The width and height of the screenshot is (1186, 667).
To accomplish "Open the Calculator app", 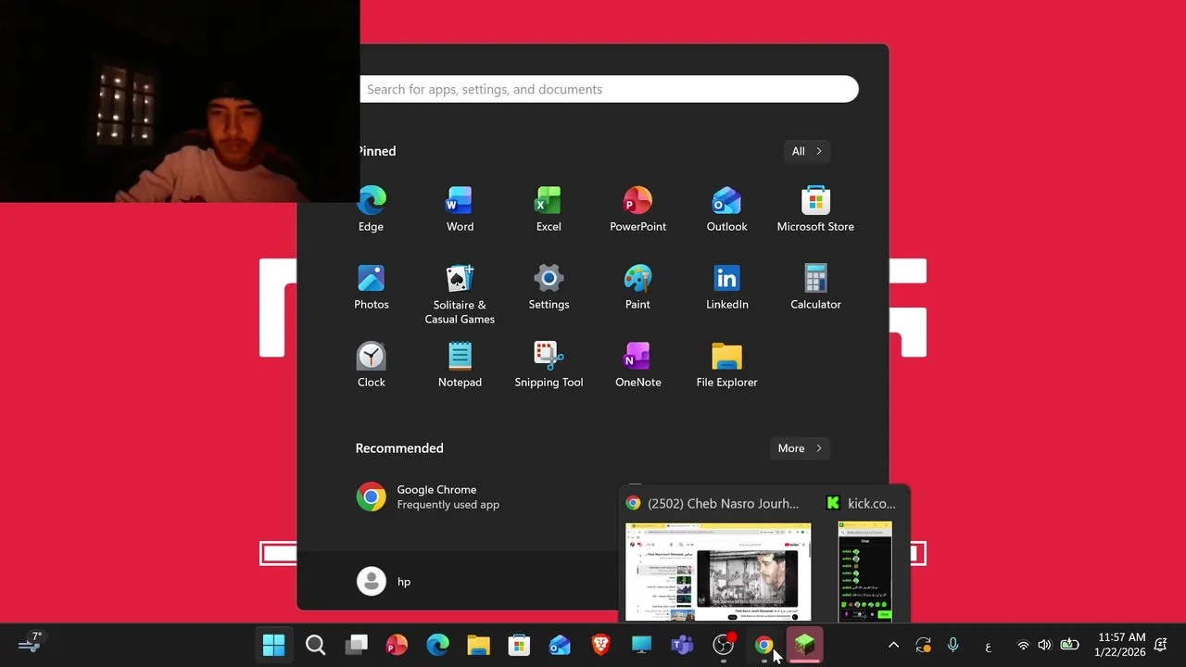I will (815, 287).
